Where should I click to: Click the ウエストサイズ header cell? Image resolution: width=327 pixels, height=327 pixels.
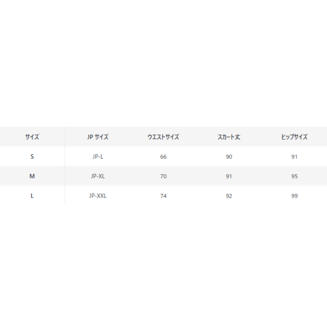click(163, 137)
